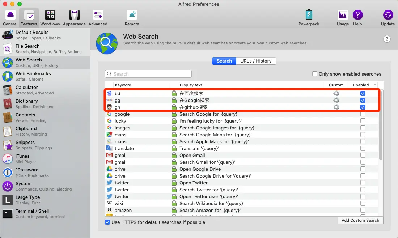398x238 pixels.
Task: Select the Open Twitter user '{query}' row
Action: (x=241, y=196)
